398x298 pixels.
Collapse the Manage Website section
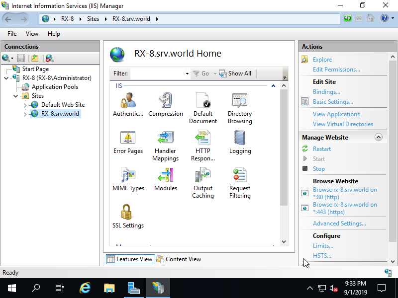click(x=379, y=137)
